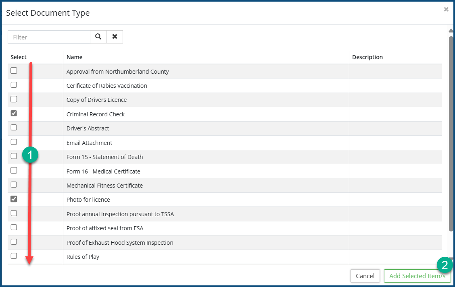Check Form 16 - Medical Certificate box

point(14,171)
